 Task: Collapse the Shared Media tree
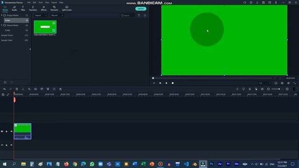(2, 25)
